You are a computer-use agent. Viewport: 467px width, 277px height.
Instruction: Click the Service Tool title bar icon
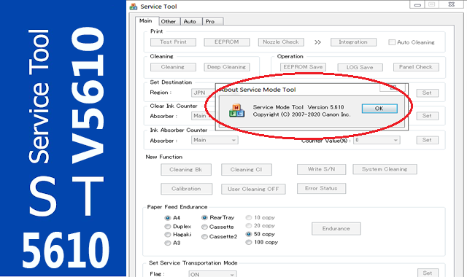134,7
